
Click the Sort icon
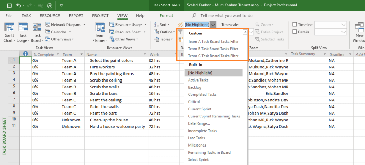[x=156, y=24]
